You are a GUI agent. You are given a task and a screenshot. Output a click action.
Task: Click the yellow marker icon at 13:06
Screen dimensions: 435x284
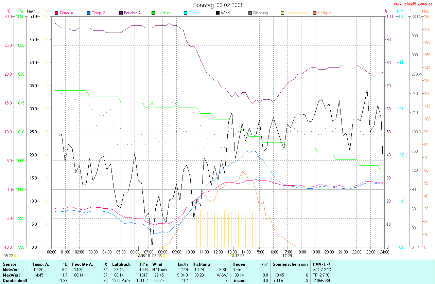(x=233, y=255)
